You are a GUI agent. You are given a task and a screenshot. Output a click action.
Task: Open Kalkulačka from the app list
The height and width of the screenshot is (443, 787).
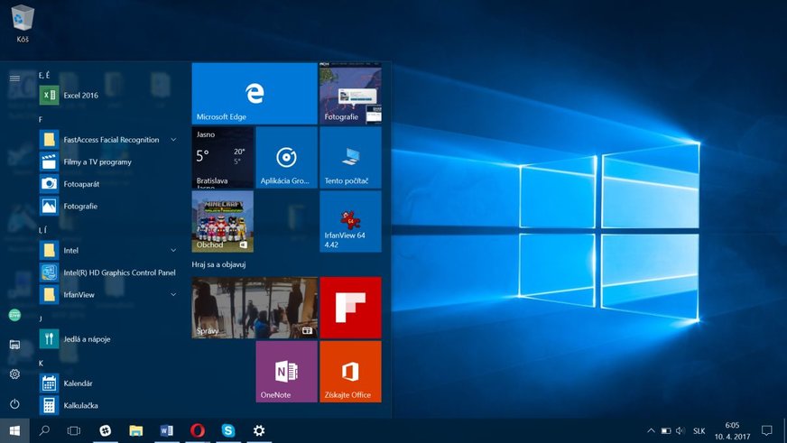[80, 405]
